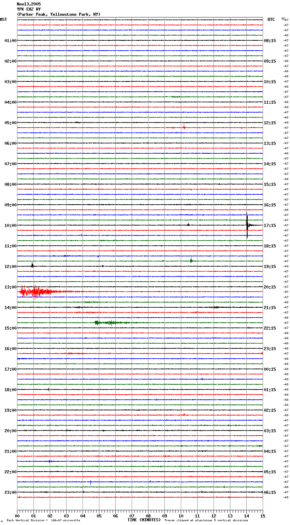The width and height of the screenshot is (290, 525).
Task: Select the 11:00 MST time label
Action: [x=11, y=246]
